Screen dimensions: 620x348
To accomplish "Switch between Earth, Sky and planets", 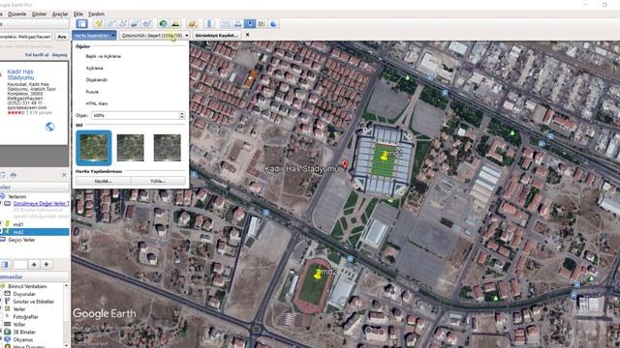I will [x=192, y=23].
